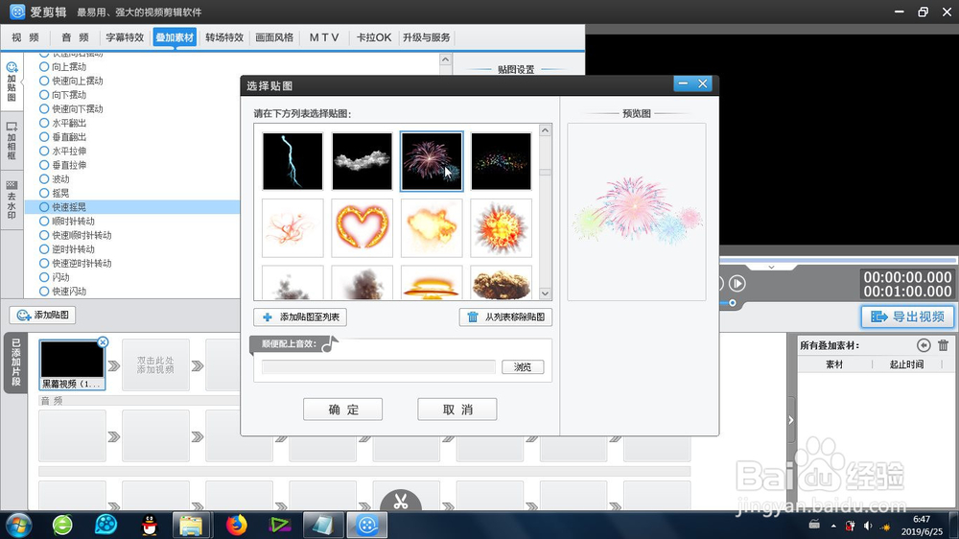Click the 起止时间 column header

pyautogui.click(x=906, y=364)
